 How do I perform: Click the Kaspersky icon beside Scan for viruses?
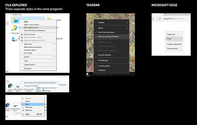22,34
